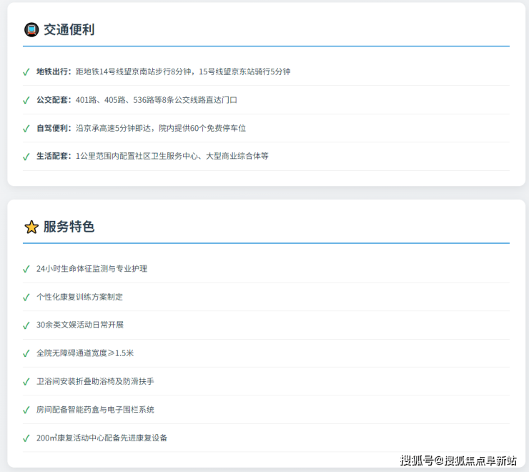529x472 pixels.
Task: Select the checkmark for 24小时生命体征监测 item
Action: pyautogui.click(x=26, y=270)
